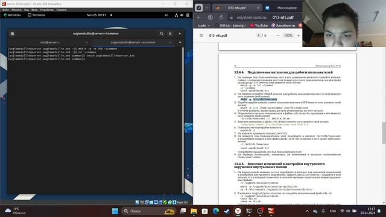
Task: Open GNOME Activities overview
Action: click(x=12, y=15)
